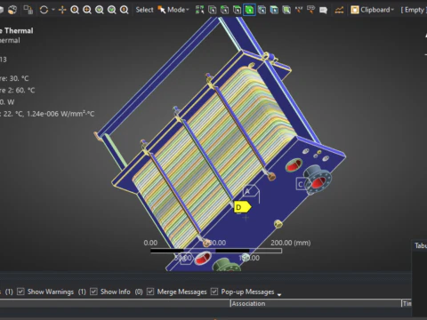
Task: Click the Comment speech bubble icon
Action: (x=323, y=10)
